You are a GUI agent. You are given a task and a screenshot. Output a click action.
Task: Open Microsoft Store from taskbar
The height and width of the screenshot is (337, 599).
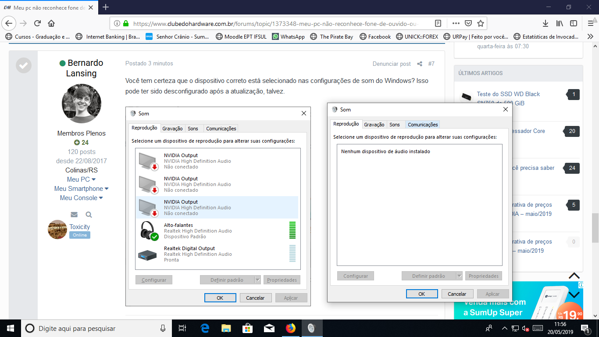(x=248, y=328)
